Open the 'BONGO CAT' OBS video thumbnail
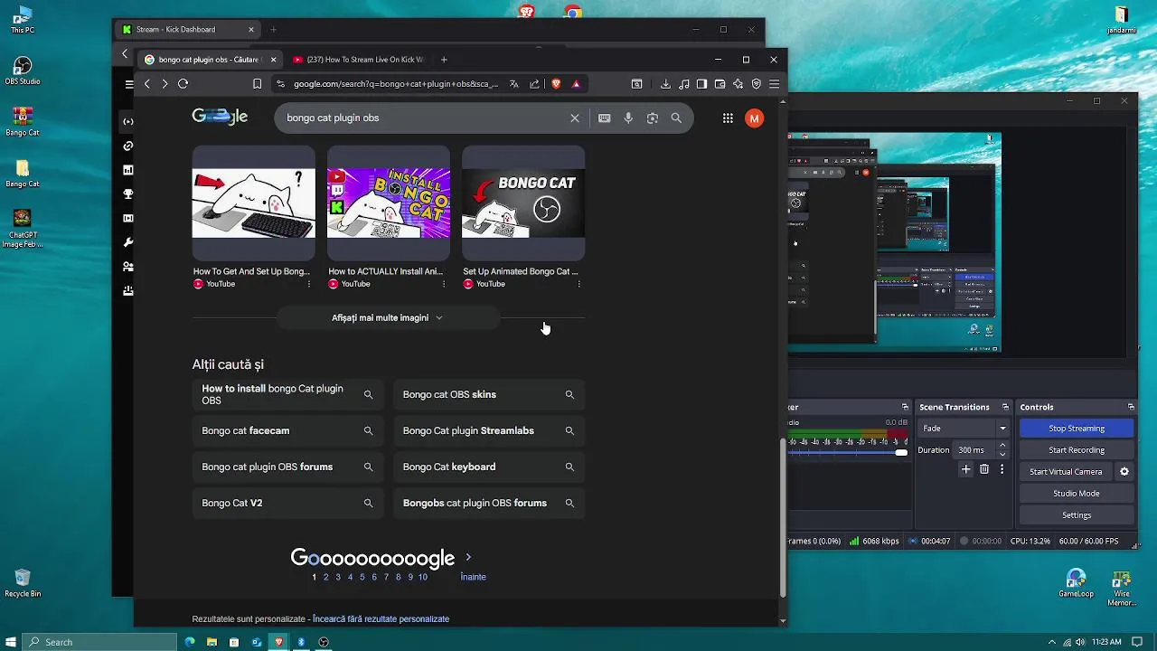This screenshot has width=1157, height=651. [x=523, y=203]
